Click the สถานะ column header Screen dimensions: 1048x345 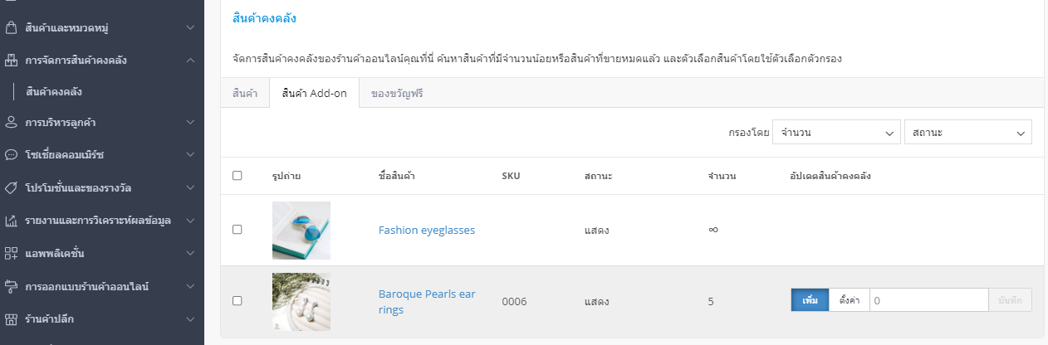[598, 176]
